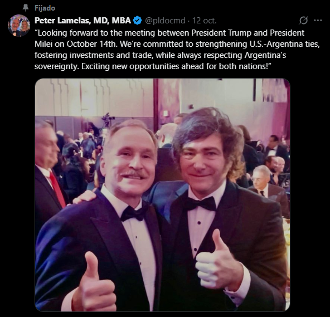Viewport: 330px width, 317px height.
Task: Open the three-dot more options menu
Action: [x=318, y=21]
